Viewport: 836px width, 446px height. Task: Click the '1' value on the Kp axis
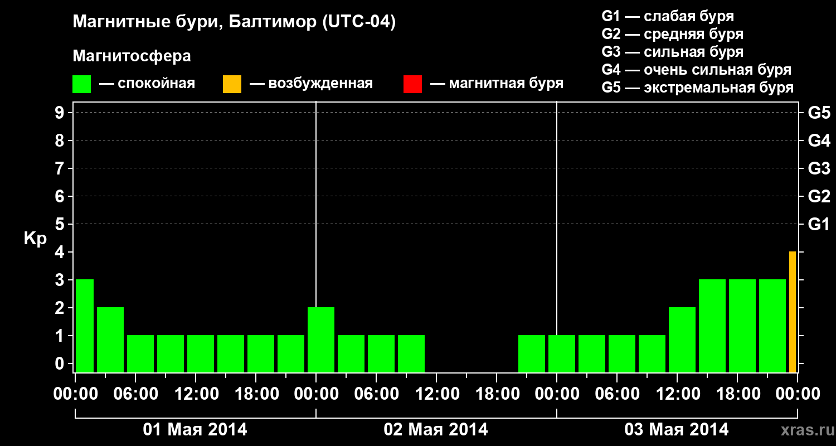pyautogui.click(x=61, y=336)
